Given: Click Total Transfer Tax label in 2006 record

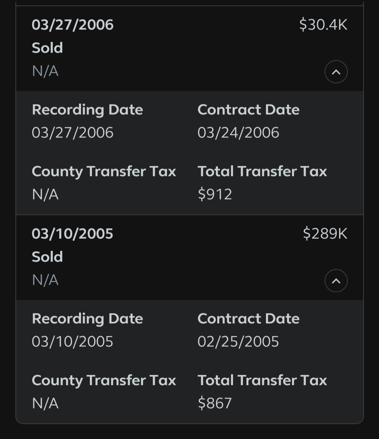Looking at the screenshot, I should click(262, 171).
